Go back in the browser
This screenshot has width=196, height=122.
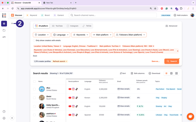point(3,8)
